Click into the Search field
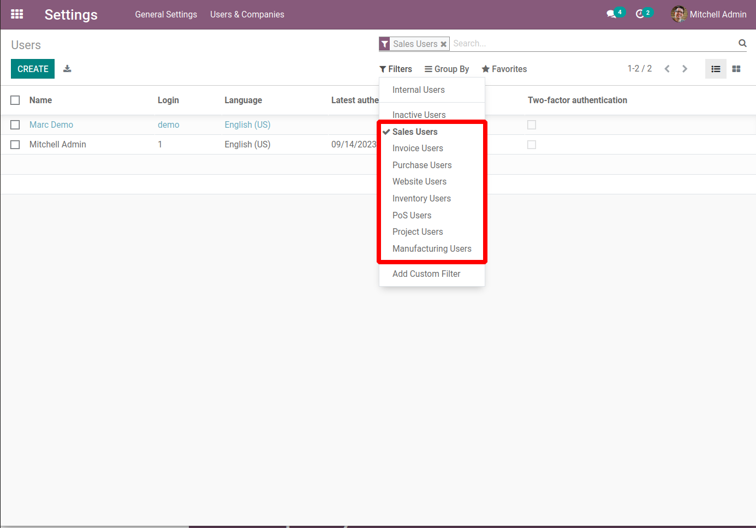Image resolution: width=756 pixels, height=528 pixels. (592, 43)
